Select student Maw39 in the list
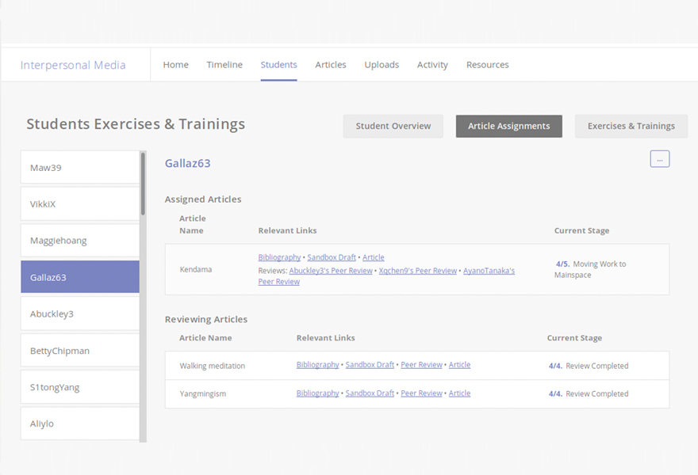 (x=80, y=168)
